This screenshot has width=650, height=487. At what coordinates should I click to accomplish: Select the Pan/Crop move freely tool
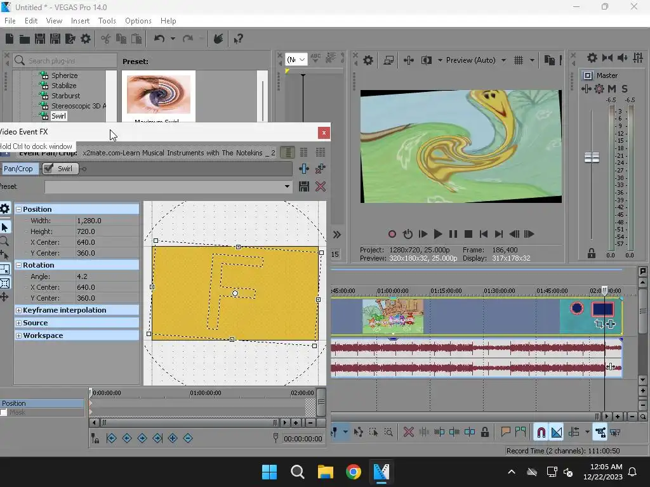click(x=4, y=297)
